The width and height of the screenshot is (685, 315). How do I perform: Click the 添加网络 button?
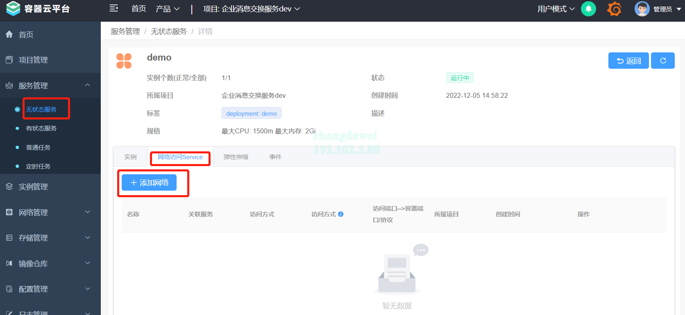click(149, 182)
